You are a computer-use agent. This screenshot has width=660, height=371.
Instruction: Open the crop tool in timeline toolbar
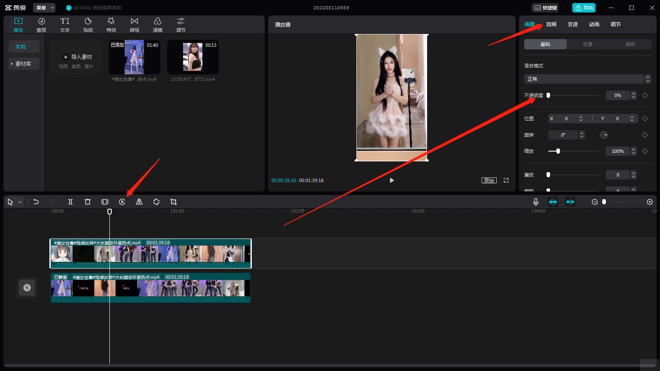(174, 202)
